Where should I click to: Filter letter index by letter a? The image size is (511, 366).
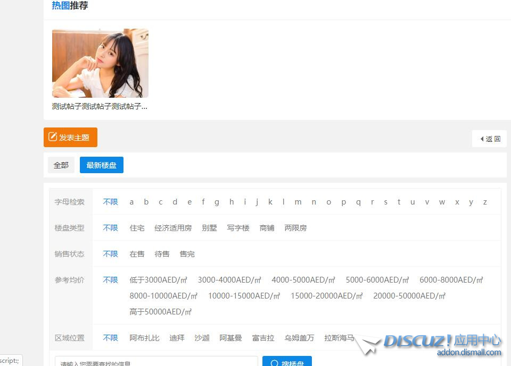(x=131, y=202)
